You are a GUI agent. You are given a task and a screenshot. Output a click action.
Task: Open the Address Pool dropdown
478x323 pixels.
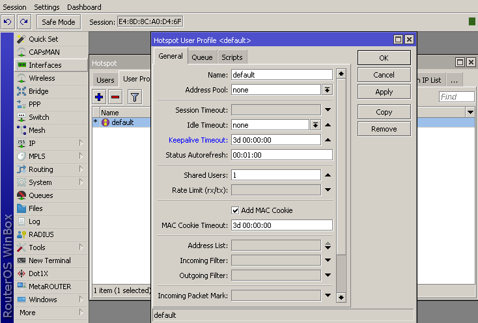[x=328, y=90]
